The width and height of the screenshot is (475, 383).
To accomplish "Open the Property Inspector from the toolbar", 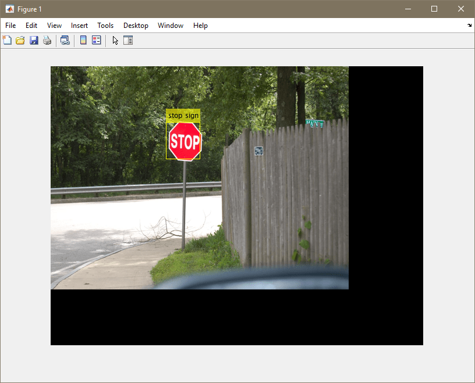I will (x=127, y=40).
